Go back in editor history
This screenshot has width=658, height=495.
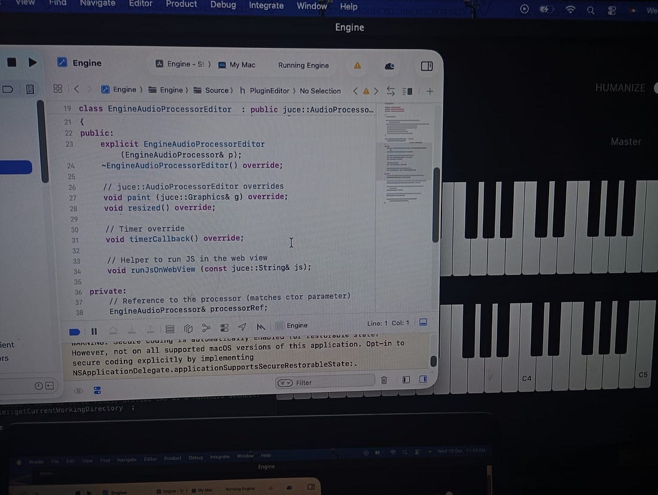77,89
